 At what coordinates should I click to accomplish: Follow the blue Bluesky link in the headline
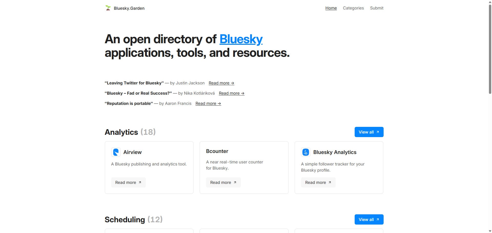241,39
